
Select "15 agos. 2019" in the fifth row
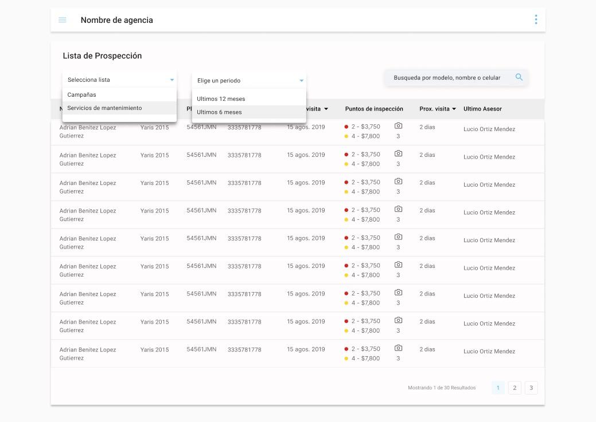pyautogui.click(x=306, y=238)
